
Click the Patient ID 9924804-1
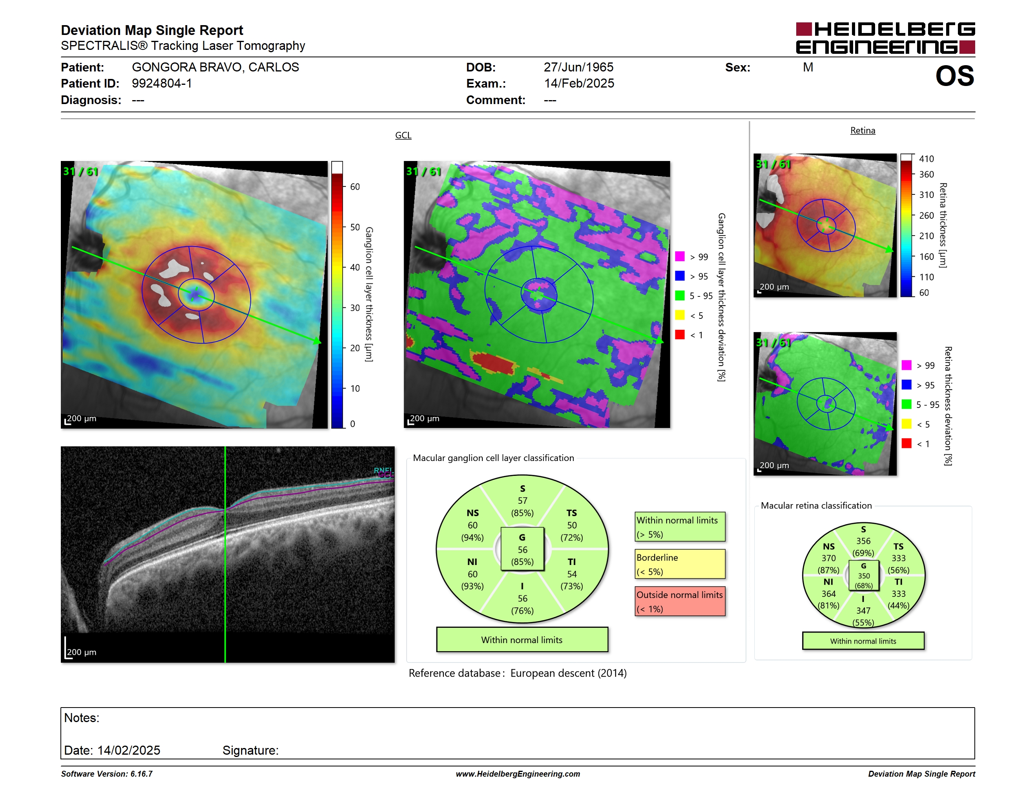tap(162, 84)
